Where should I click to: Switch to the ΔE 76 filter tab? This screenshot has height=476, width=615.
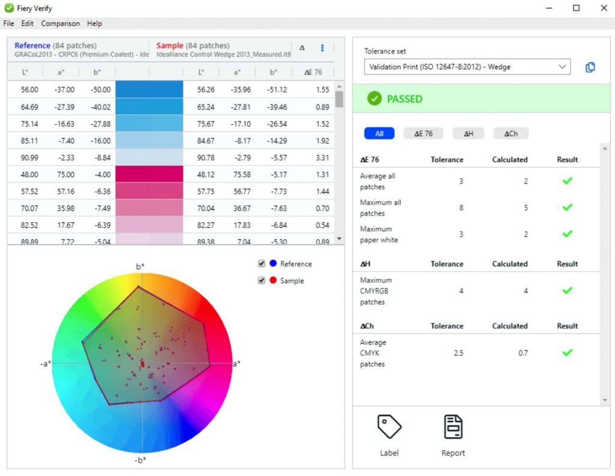(x=423, y=133)
